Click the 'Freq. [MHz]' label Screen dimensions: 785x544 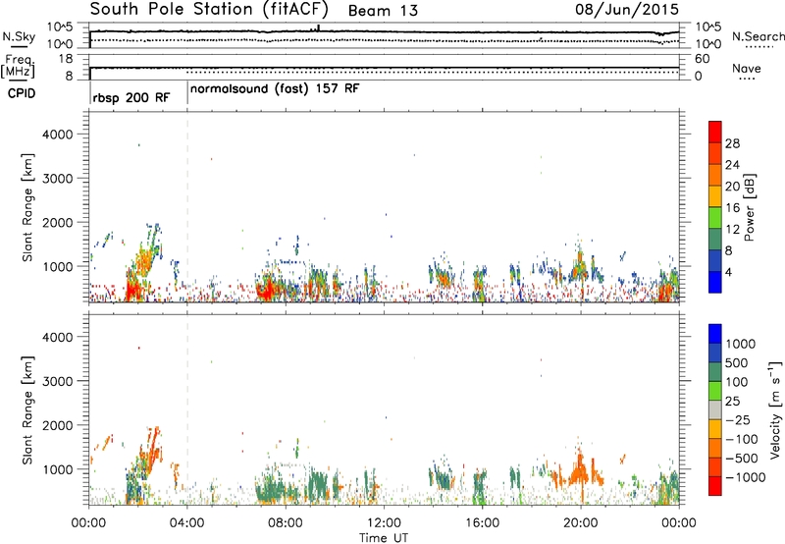pos(19,67)
